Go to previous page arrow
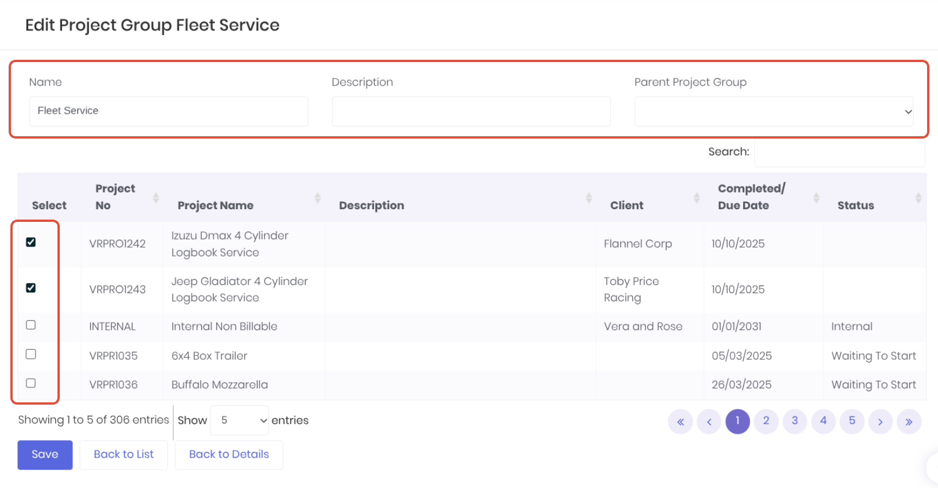The width and height of the screenshot is (938, 488). [709, 422]
